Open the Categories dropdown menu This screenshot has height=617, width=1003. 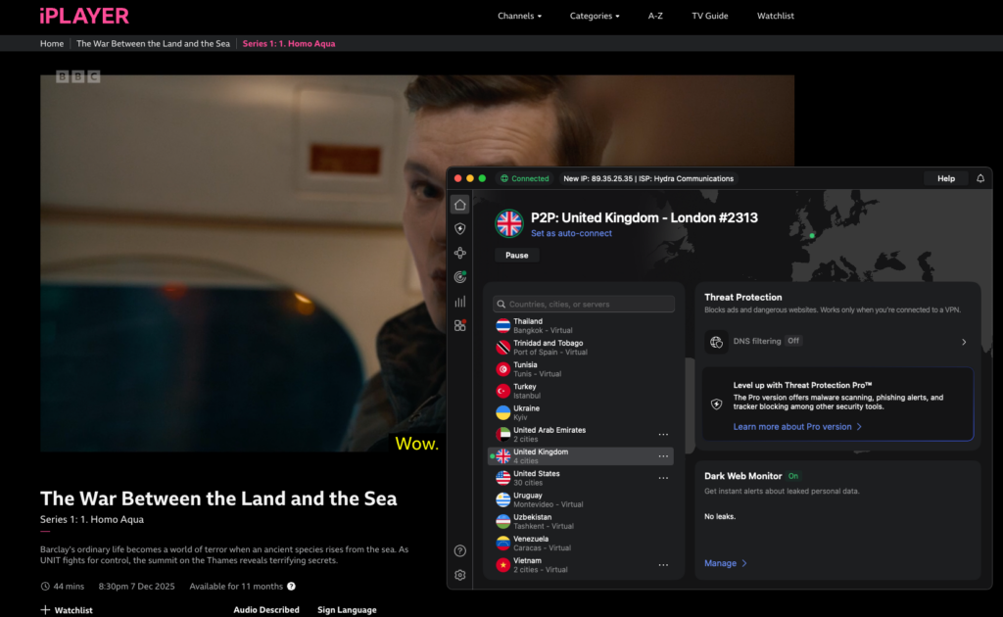tap(595, 16)
